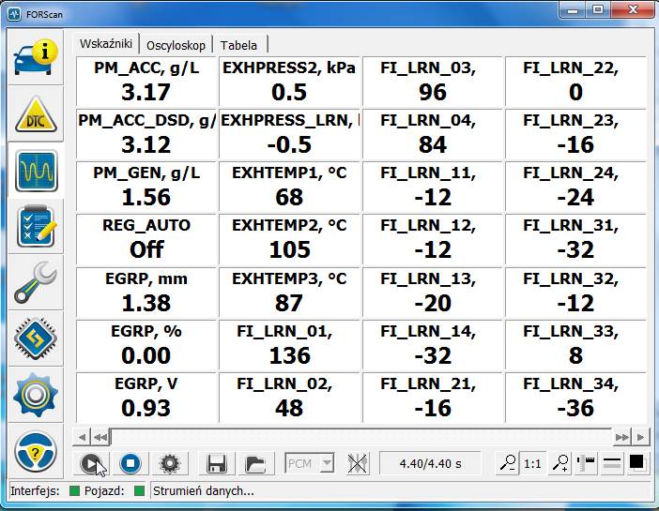Open the vehicle information section
659x511 pixels.
(36, 58)
